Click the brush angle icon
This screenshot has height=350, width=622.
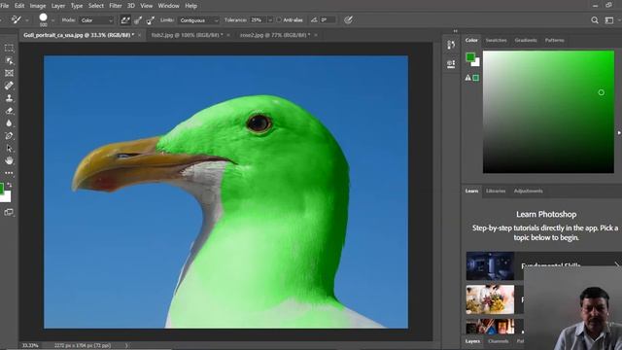pos(314,19)
